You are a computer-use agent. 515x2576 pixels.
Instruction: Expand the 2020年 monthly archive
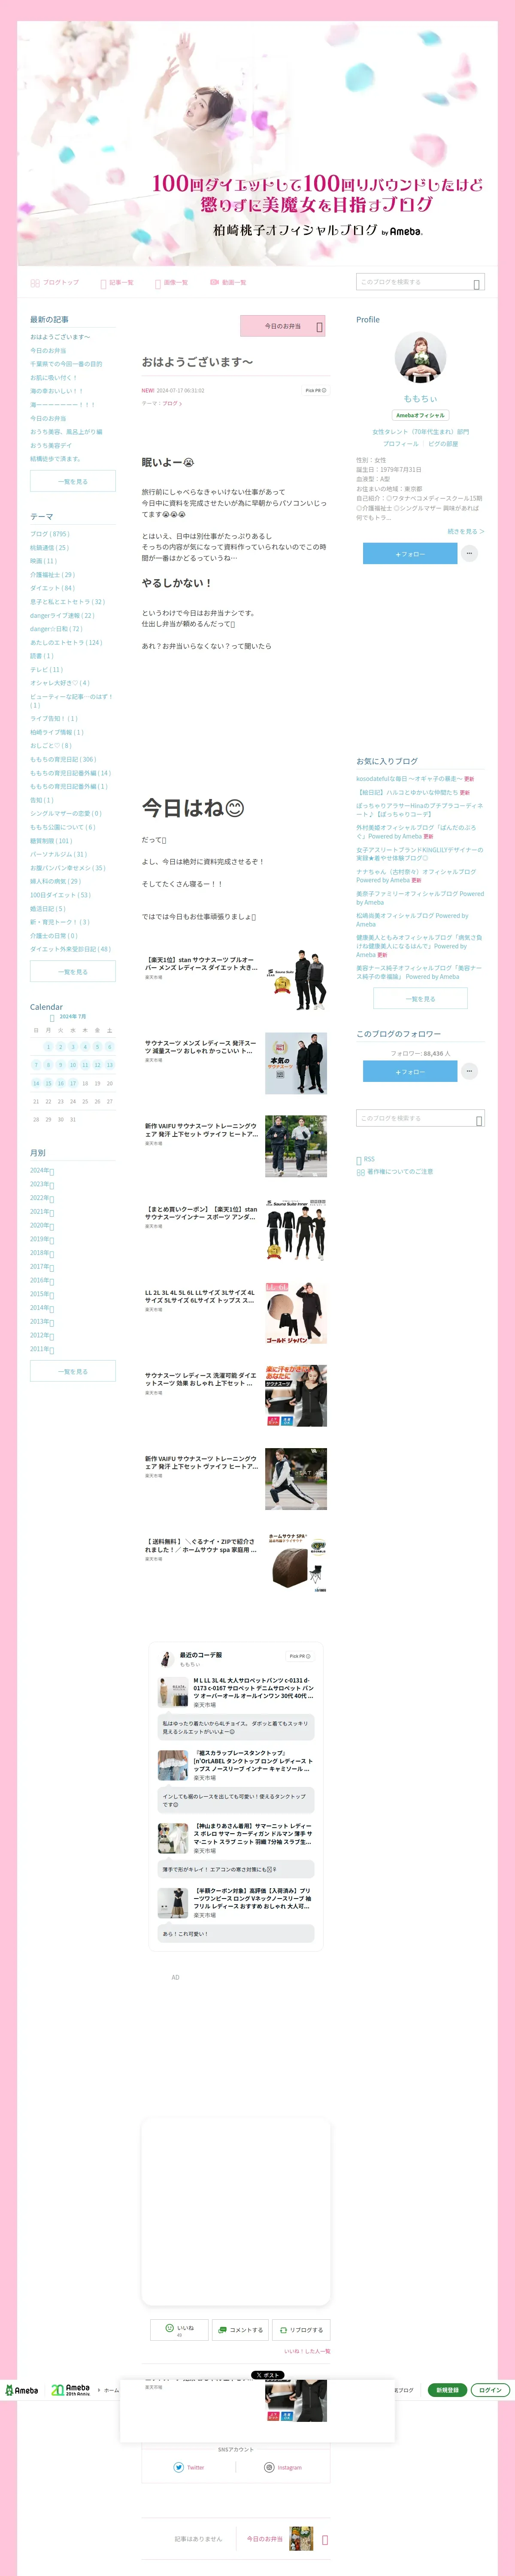pyautogui.click(x=42, y=1225)
